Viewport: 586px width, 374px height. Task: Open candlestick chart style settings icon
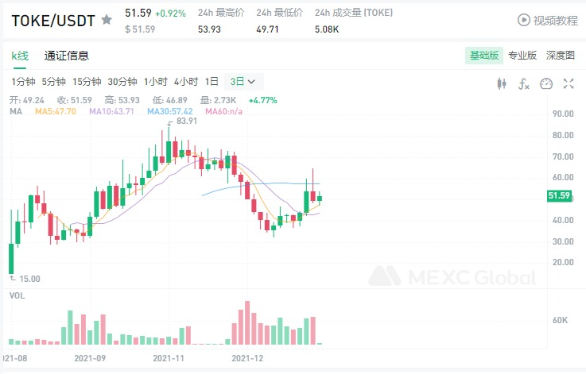tap(501, 83)
